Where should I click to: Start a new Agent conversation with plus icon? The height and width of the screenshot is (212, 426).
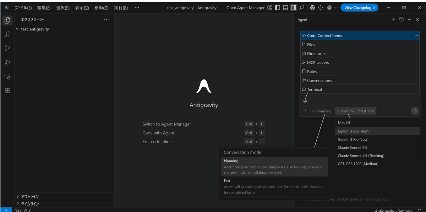click(393, 19)
